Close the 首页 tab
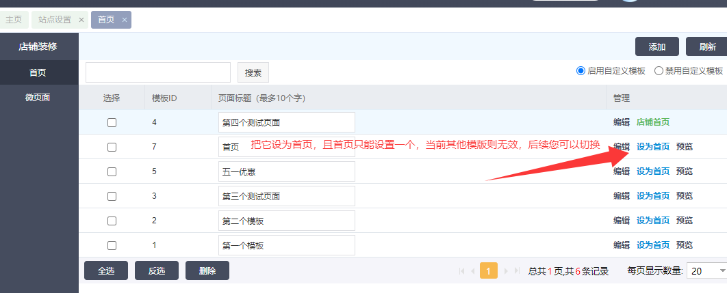 [124, 20]
